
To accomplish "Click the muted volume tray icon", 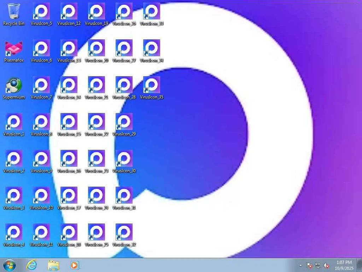I will (326, 266).
